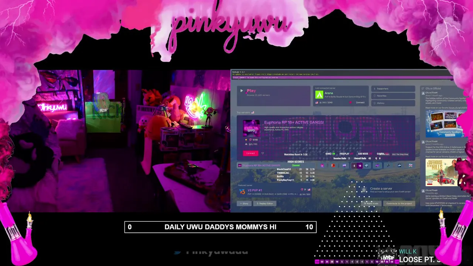Image resolution: width=473 pixels, height=266 pixels.
Task: Click the DAILY UWU goal progress bar
Action: click(x=220, y=227)
